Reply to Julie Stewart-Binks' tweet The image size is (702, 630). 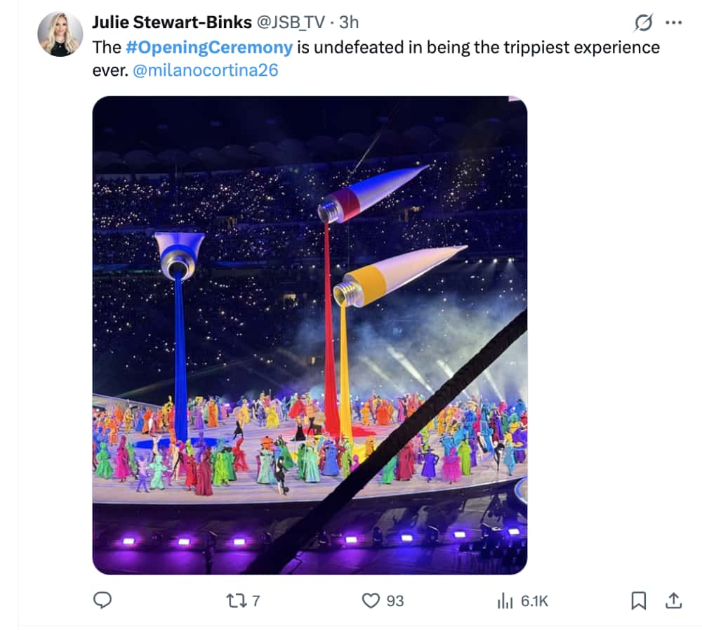pos(103,601)
